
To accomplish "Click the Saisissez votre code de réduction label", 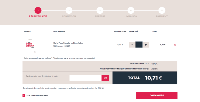I will pyautogui.click(x=42, y=76).
